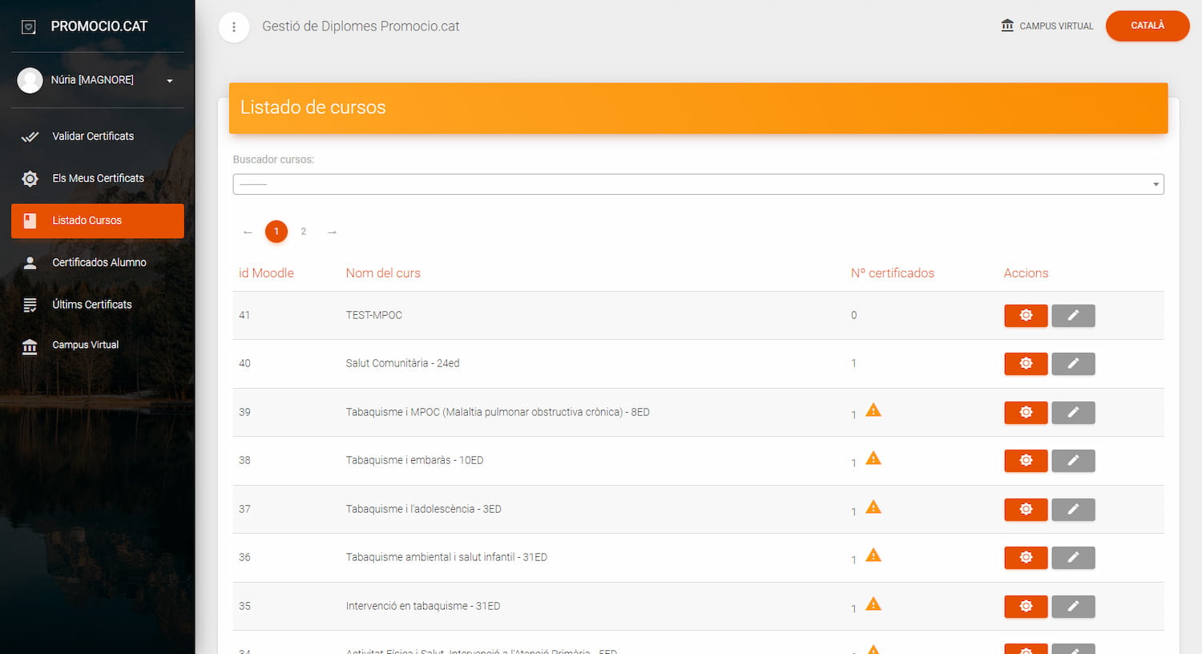
Task: Click the three-dot menu icon beside page title
Action: (234, 27)
